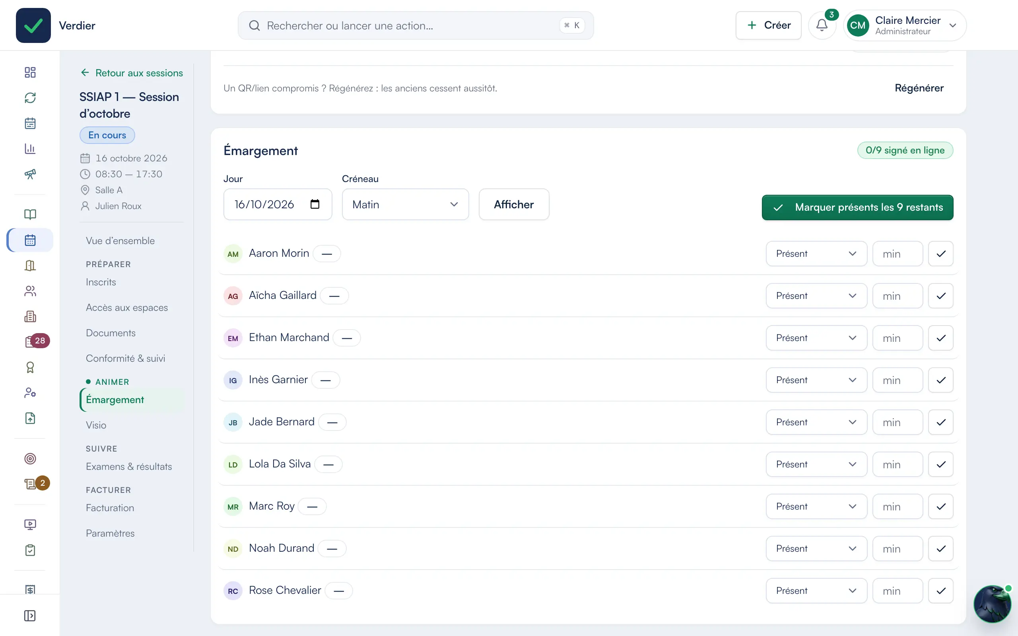Open the screen play video icon
The image size is (1018, 636).
pyautogui.click(x=30, y=525)
